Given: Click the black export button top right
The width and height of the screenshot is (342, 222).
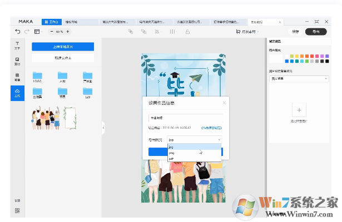Looking at the screenshot, I should click(x=316, y=32).
